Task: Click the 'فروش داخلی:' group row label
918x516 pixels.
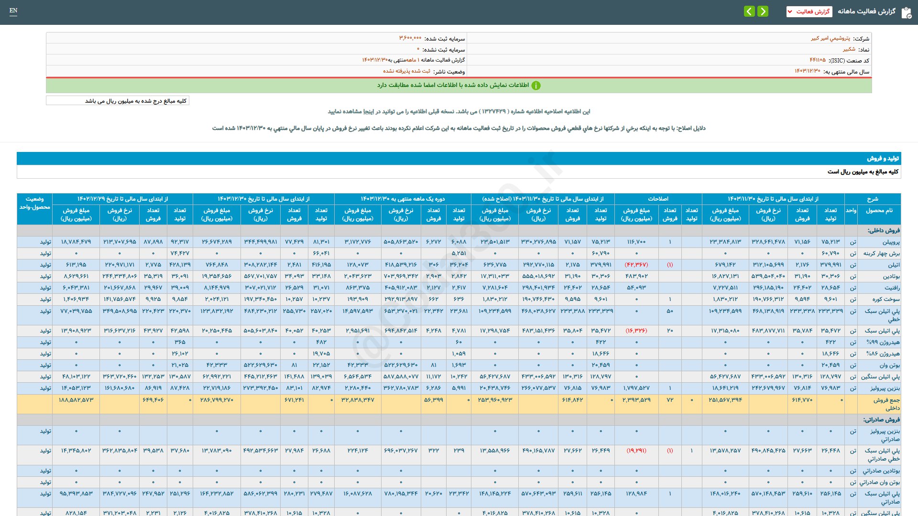Action: point(884,230)
